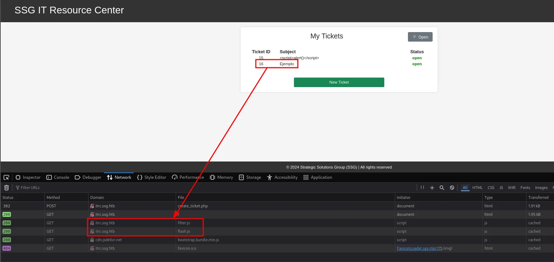Click the cdn.jsdelivr.net domain cell

coord(132,240)
